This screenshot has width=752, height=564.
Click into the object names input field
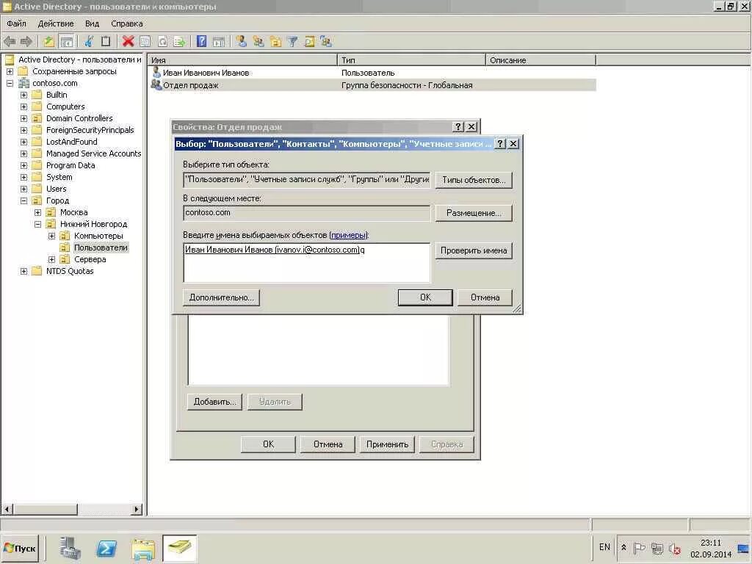pos(306,263)
